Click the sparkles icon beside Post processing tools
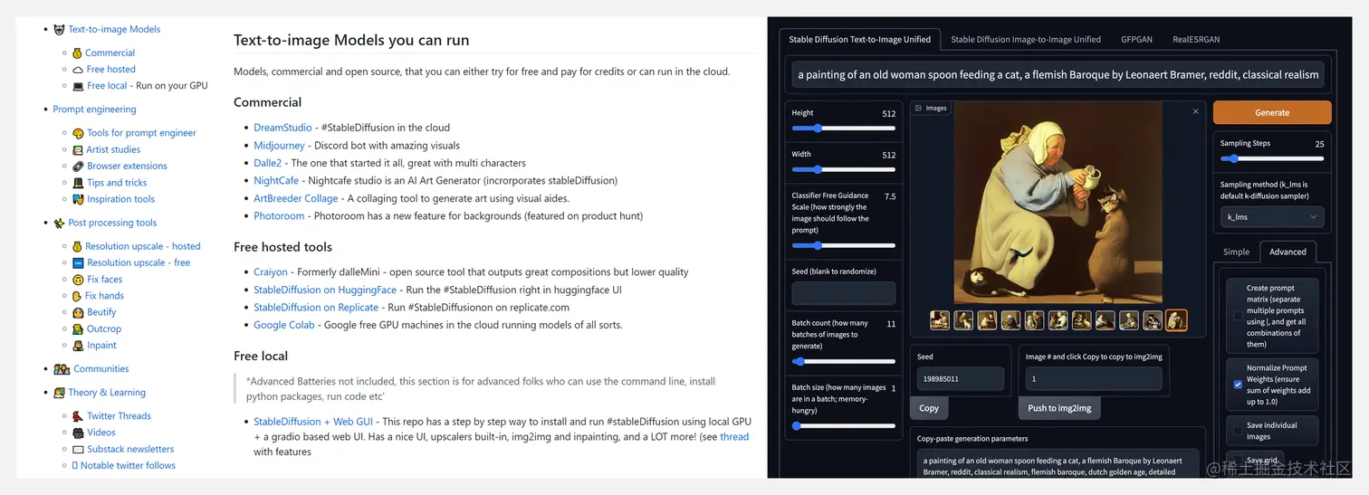Image resolution: width=1369 pixels, height=495 pixels. pos(59,223)
